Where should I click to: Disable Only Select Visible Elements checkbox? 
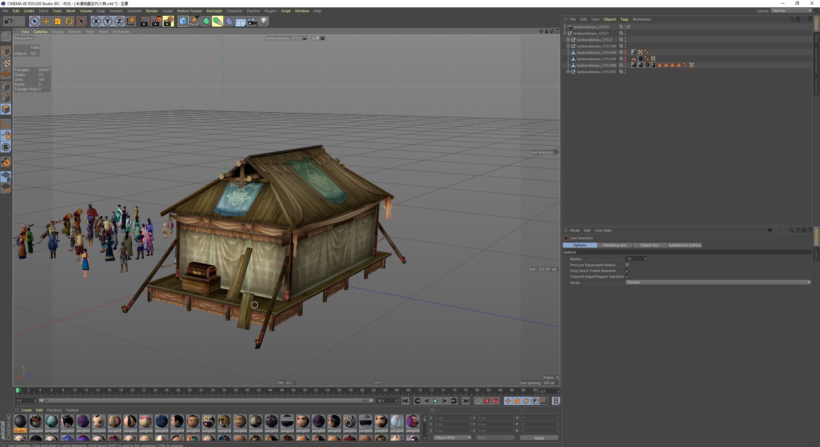tap(627, 271)
